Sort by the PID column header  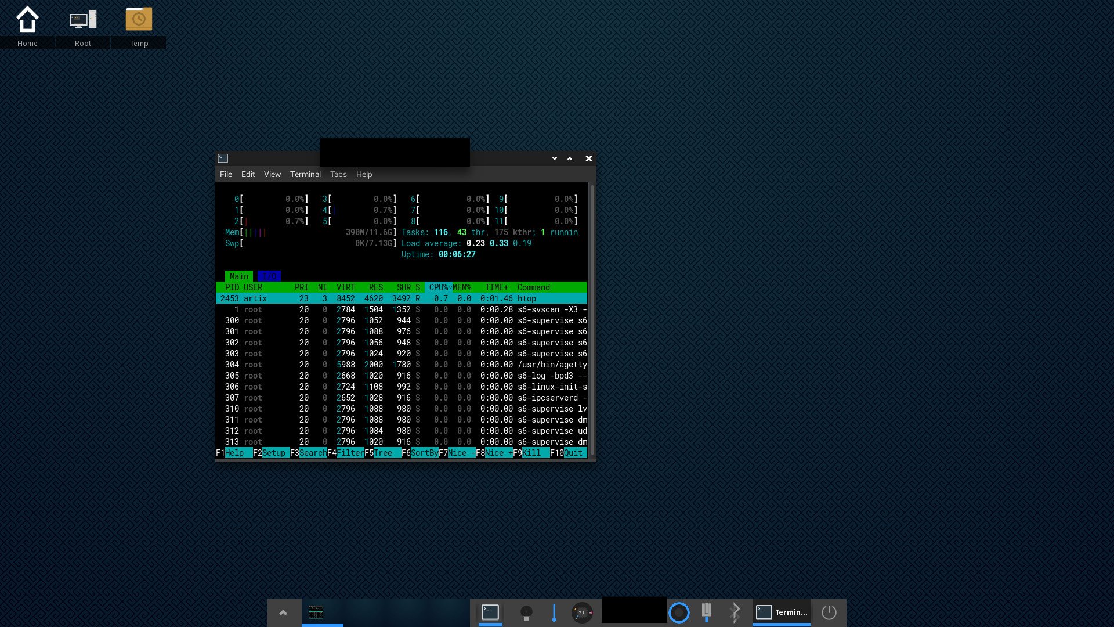[232, 287]
